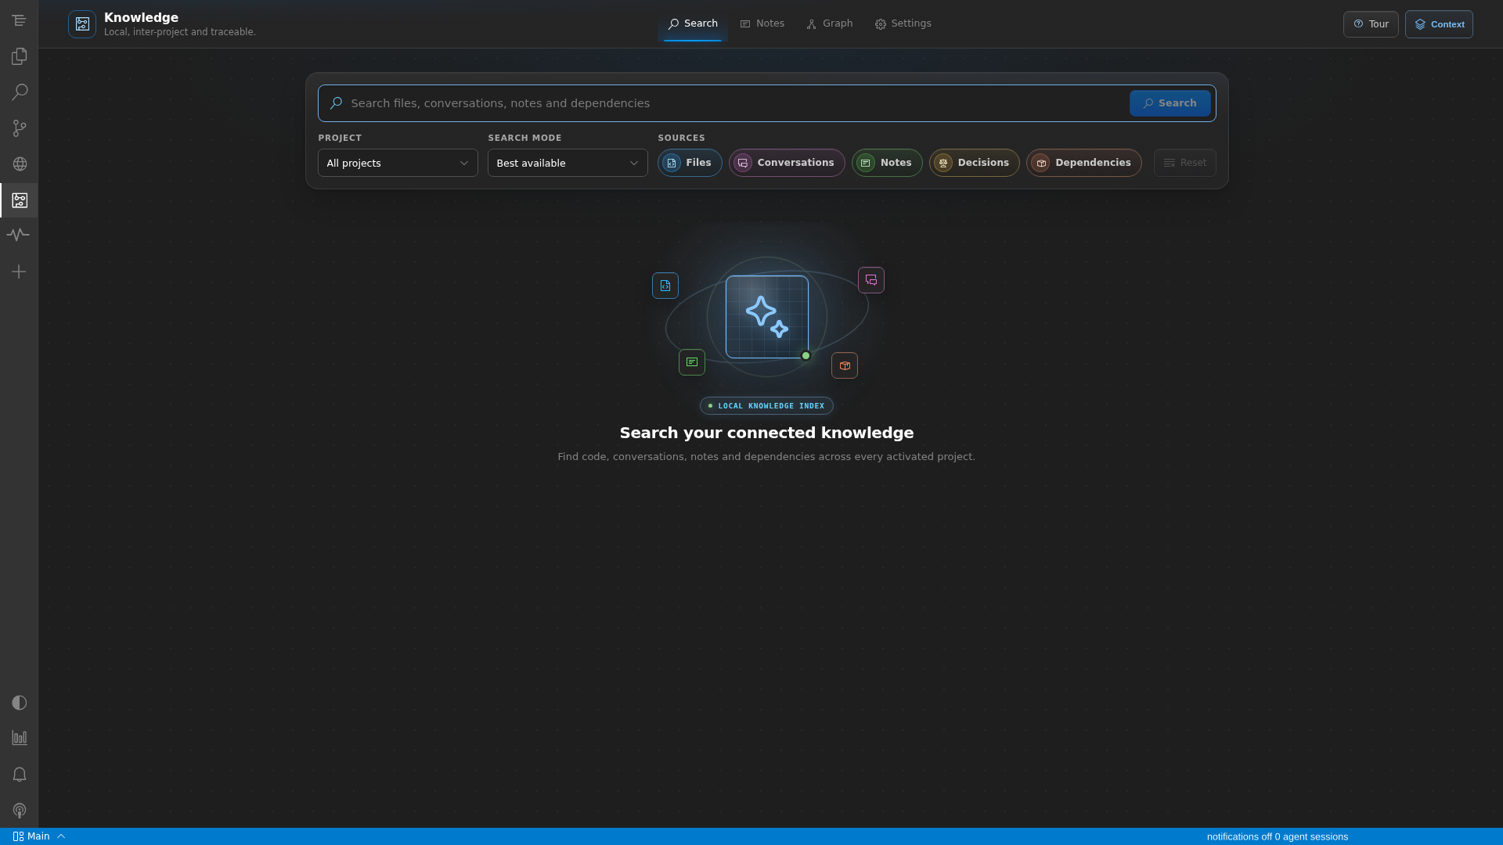This screenshot has width=1503, height=845.
Task: Click 'Search your connected knowledge' heading
Action: 766,433
